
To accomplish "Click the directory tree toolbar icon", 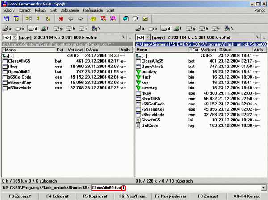I will point(16,19).
